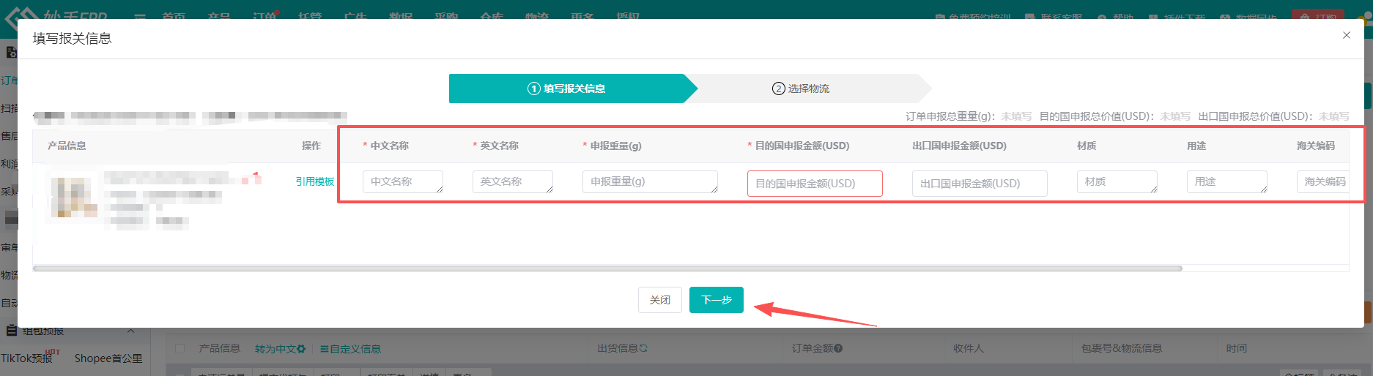Viewport: 1373px width, 376px height.
Task: Click the 目的国申报金额(USD) input field
Action: coord(815,184)
